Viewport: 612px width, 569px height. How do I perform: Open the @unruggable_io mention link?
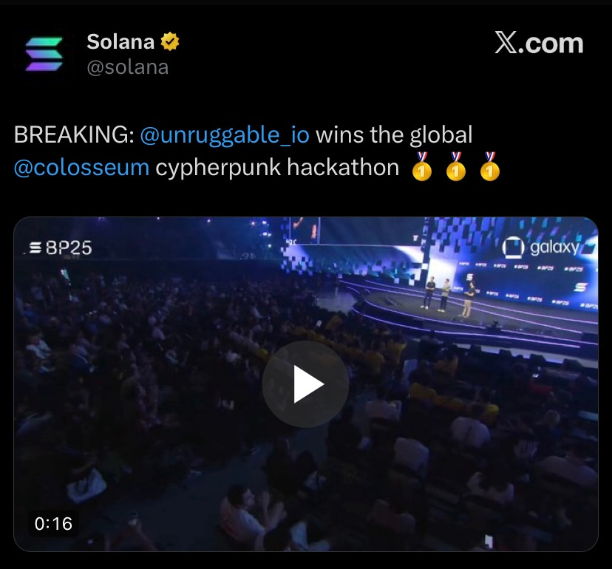point(225,134)
